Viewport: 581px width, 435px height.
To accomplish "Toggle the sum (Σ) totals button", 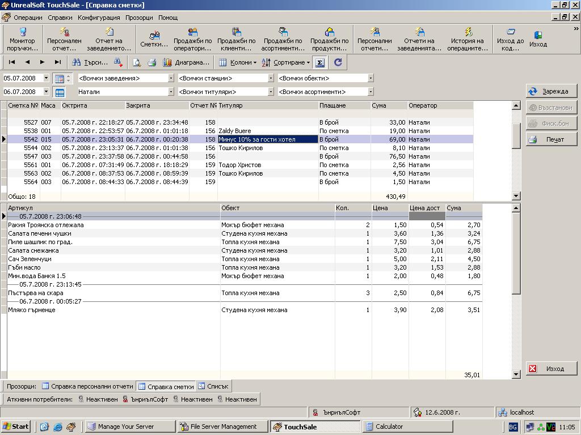I will click(320, 62).
